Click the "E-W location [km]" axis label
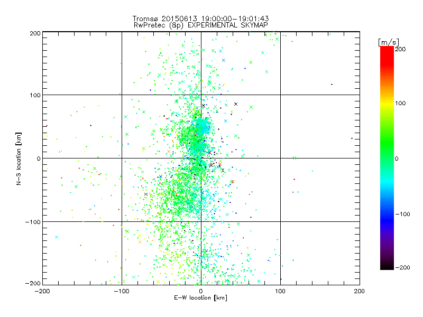423x317 pixels. tap(200, 298)
